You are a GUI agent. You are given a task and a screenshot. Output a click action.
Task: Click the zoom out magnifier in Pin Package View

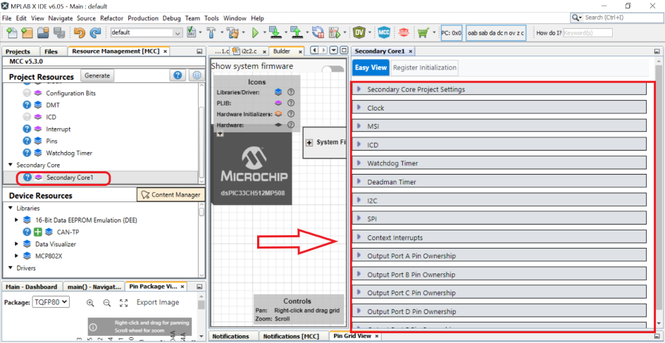[107, 303]
